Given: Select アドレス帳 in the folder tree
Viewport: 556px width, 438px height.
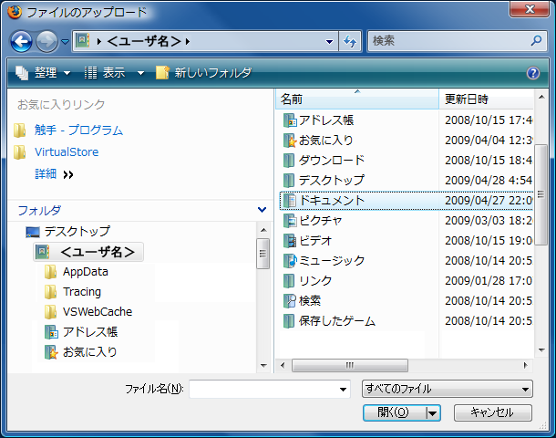Looking at the screenshot, I should pos(90,332).
